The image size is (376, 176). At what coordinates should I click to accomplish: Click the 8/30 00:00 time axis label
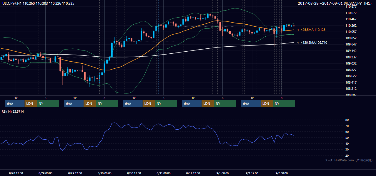[104, 173]
